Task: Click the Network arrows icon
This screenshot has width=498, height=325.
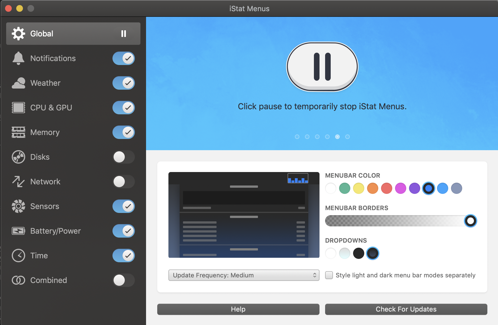Action: [18, 182]
